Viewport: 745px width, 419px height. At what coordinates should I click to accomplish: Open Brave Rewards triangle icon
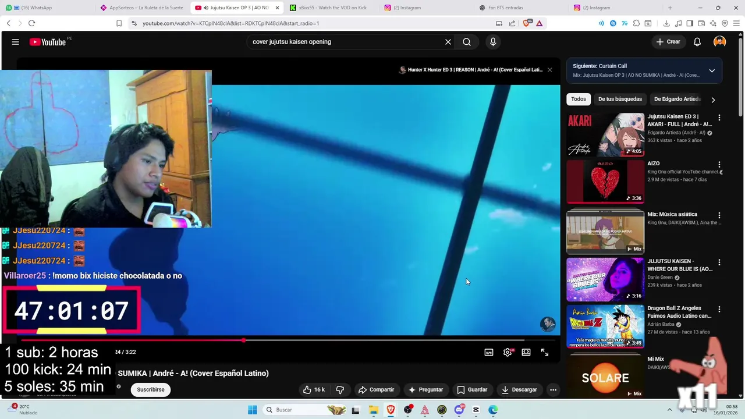pos(540,23)
